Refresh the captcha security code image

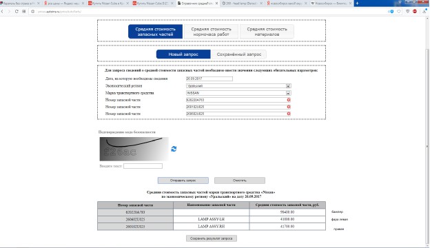(x=174, y=149)
